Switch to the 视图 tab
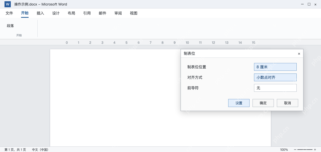The image size is (321, 152). (134, 13)
